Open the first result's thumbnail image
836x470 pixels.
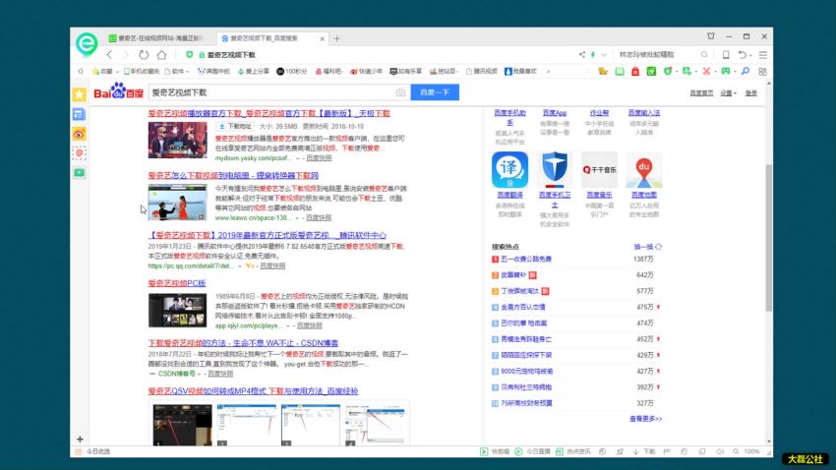coord(178,141)
